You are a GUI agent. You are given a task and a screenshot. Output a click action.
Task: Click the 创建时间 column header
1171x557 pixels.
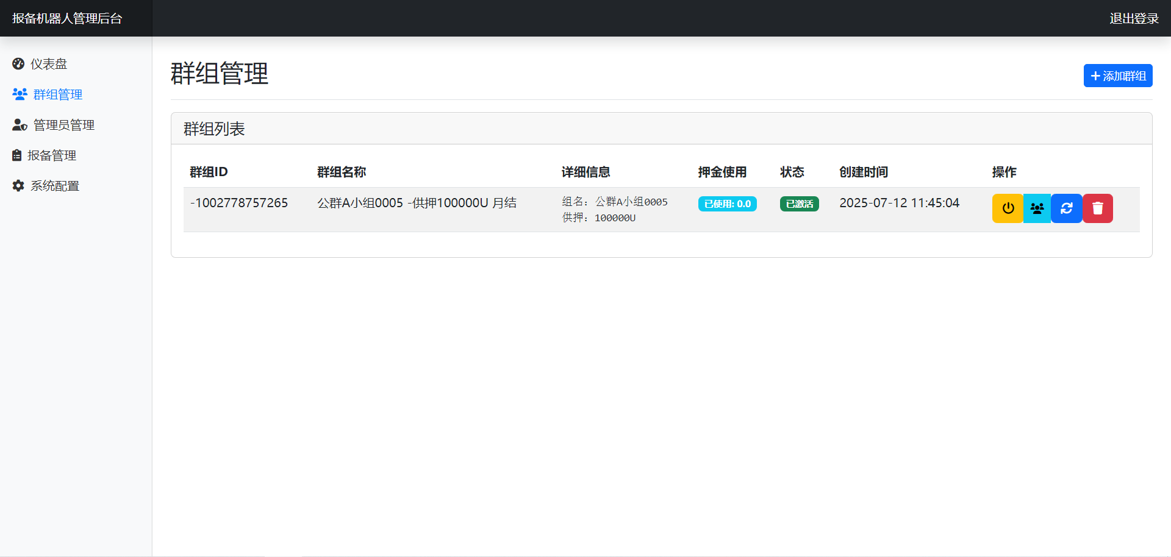[863, 172]
